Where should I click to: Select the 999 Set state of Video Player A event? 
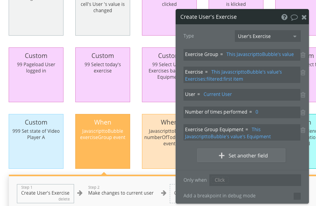[36, 141]
